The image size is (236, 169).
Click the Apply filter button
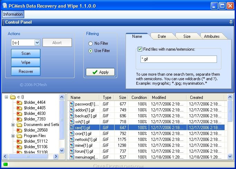pyautogui.click(x=100, y=72)
